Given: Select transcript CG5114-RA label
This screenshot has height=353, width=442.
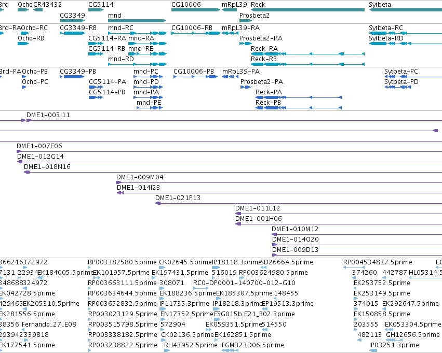Looking at the screenshot, I should click(107, 38).
